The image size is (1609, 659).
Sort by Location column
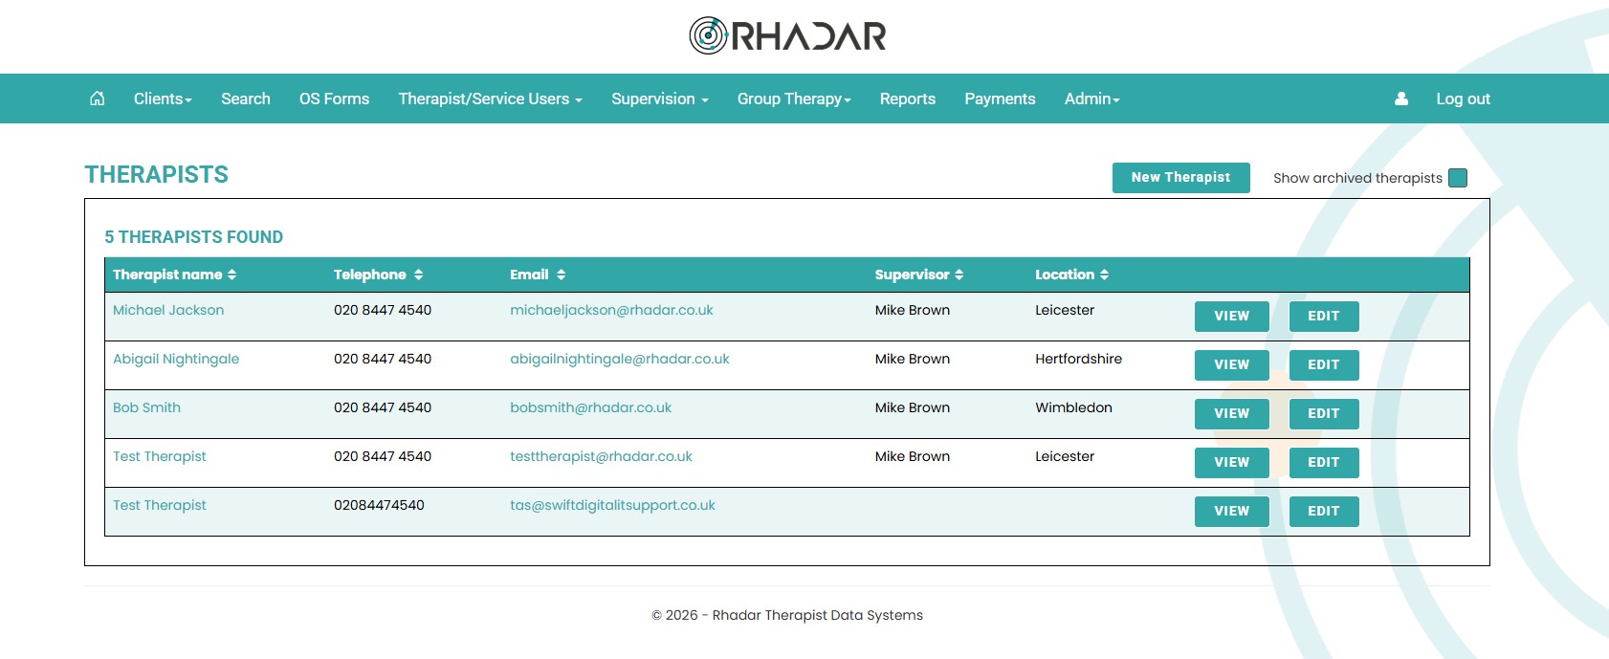[1072, 275]
